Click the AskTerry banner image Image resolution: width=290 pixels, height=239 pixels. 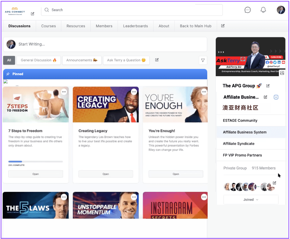point(251,57)
